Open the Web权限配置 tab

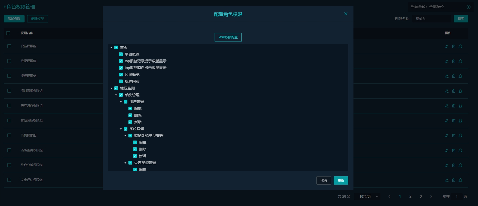coord(228,37)
